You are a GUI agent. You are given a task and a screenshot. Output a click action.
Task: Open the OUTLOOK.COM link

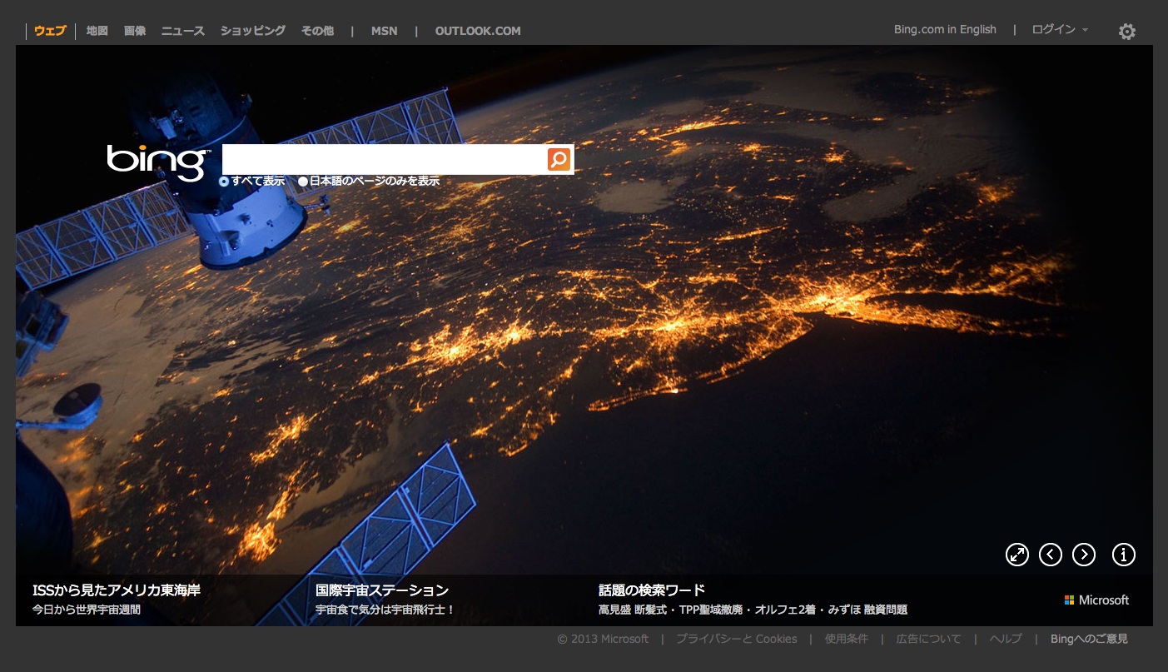click(x=478, y=31)
